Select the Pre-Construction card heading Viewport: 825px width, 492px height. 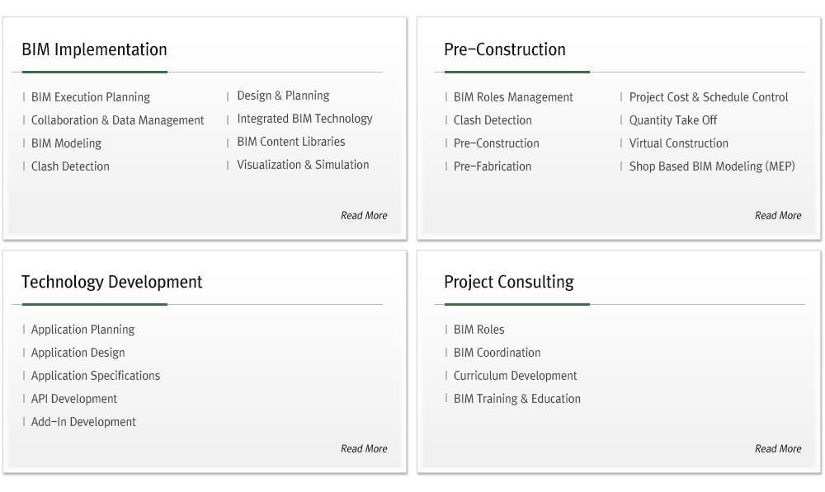pos(505,49)
